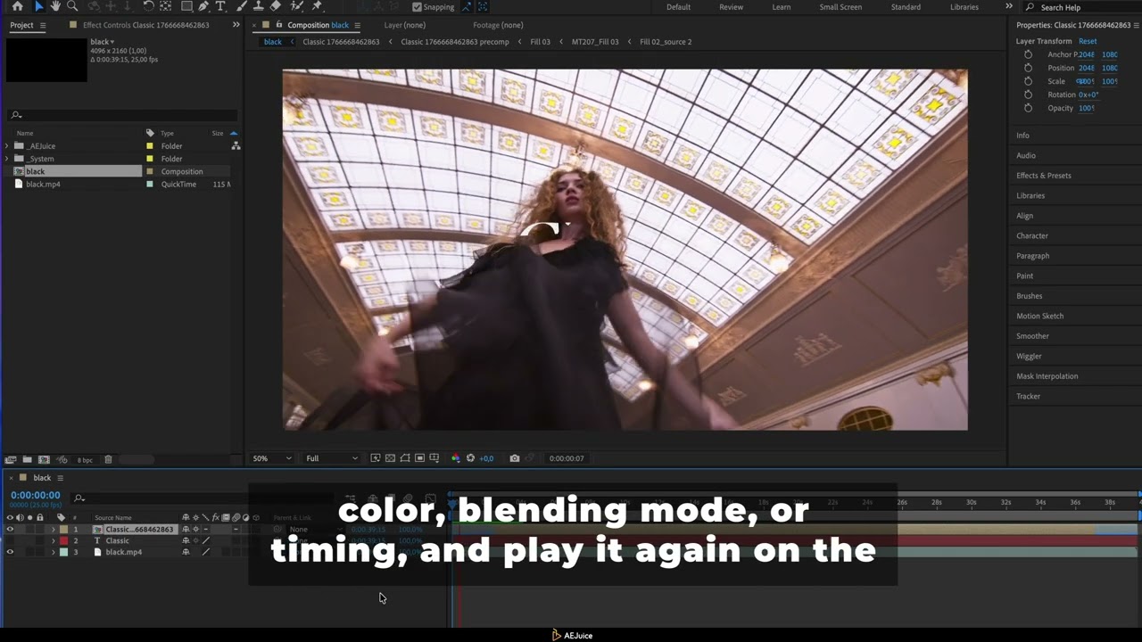The height and width of the screenshot is (642, 1142).
Task: Toggle Scale stopwatch in Properties panel
Action: point(1028,81)
